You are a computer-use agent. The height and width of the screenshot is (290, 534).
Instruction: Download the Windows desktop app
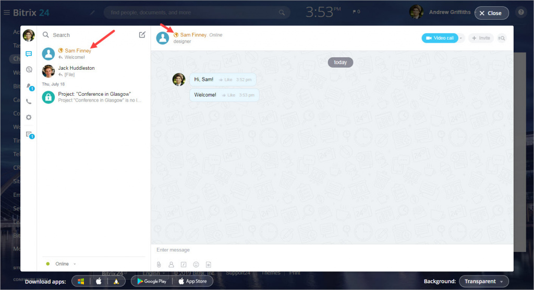(81, 281)
